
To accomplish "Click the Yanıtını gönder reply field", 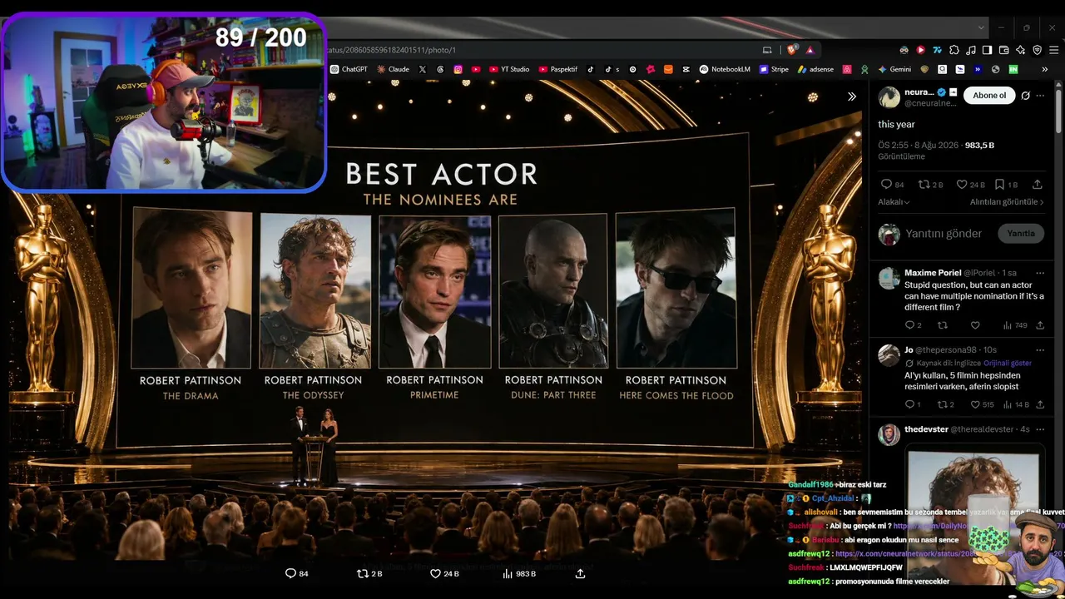I will pyautogui.click(x=944, y=234).
